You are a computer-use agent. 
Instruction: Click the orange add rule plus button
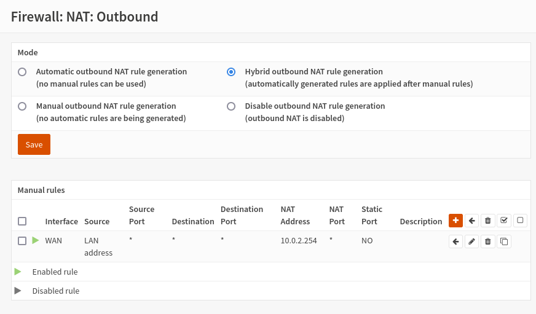(455, 221)
